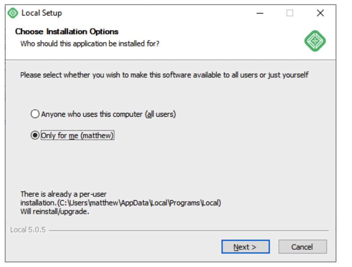The width and height of the screenshot is (352, 267).
Task: Click the "(matthew)" part of the selected option
Action: point(97,135)
